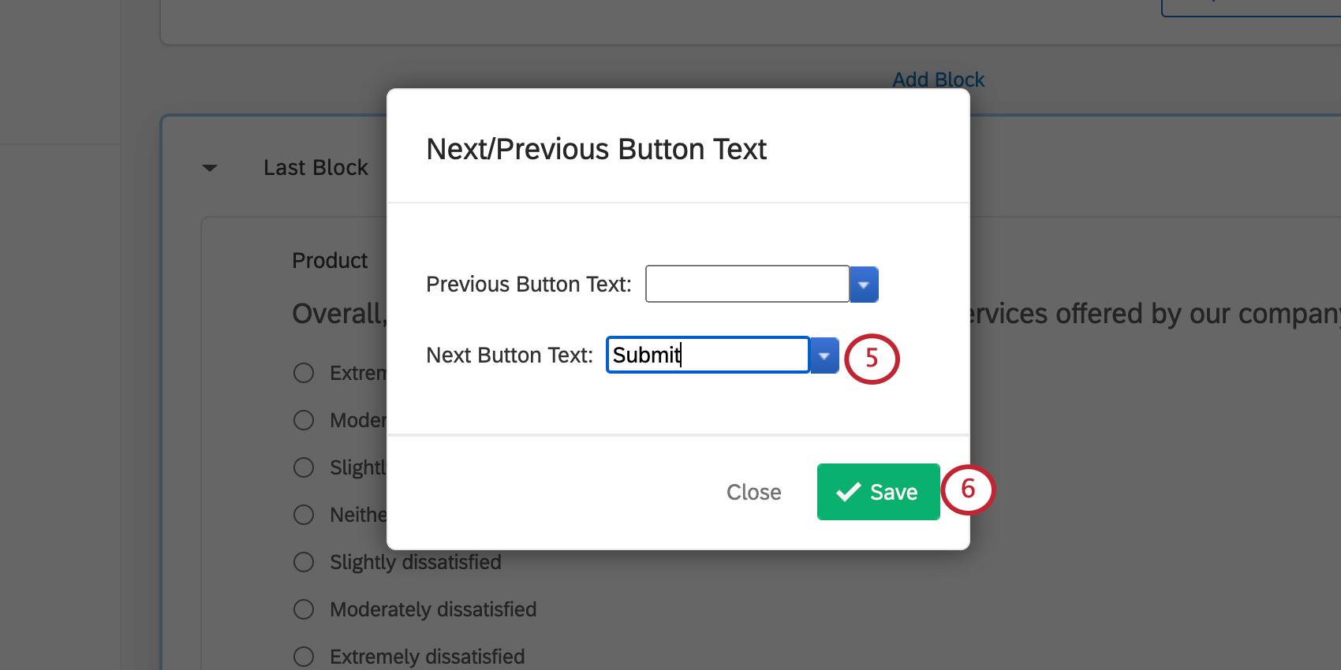
Task: Open the Previous Button Text piped text menu
Action: (x=864, y=284)
